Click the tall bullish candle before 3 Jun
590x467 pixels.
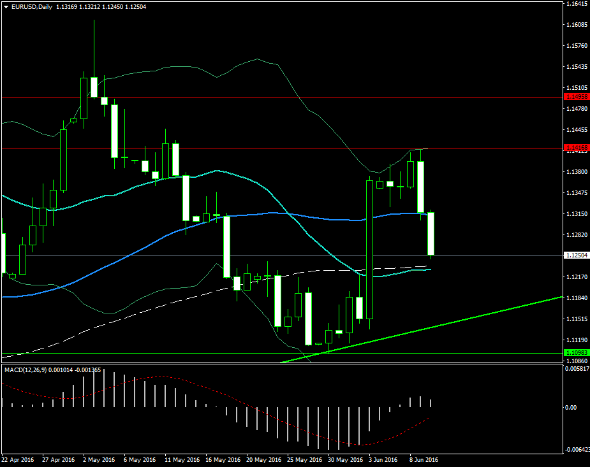[369, 248]
